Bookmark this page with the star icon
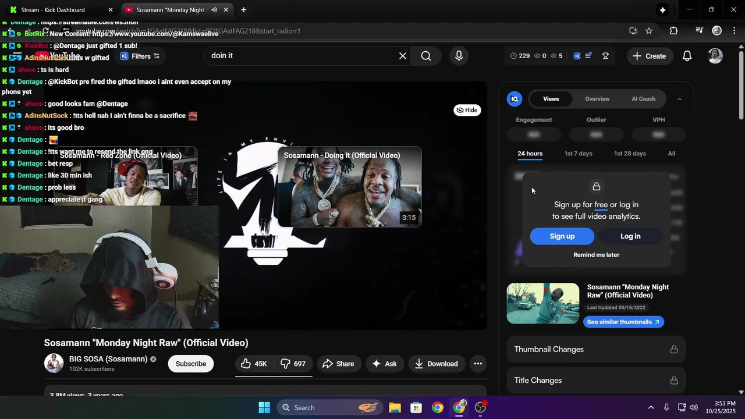This screenshot has width=745, height=419. [649, 31]
